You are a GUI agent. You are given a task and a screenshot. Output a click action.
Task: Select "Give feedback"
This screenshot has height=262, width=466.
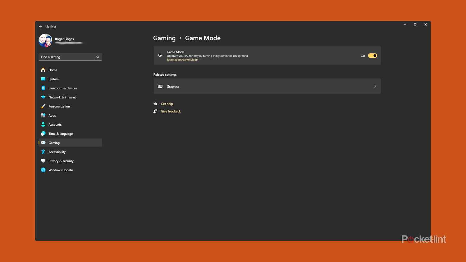(x=171, y=111)
